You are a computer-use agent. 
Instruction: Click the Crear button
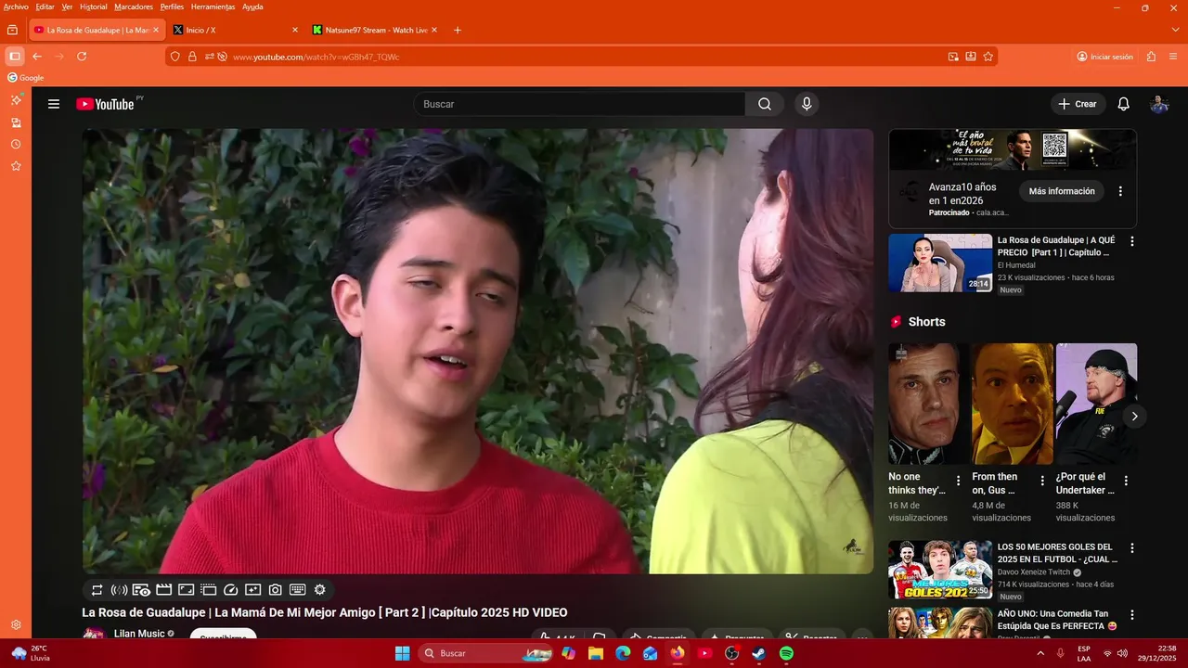tap(1078, 104)
